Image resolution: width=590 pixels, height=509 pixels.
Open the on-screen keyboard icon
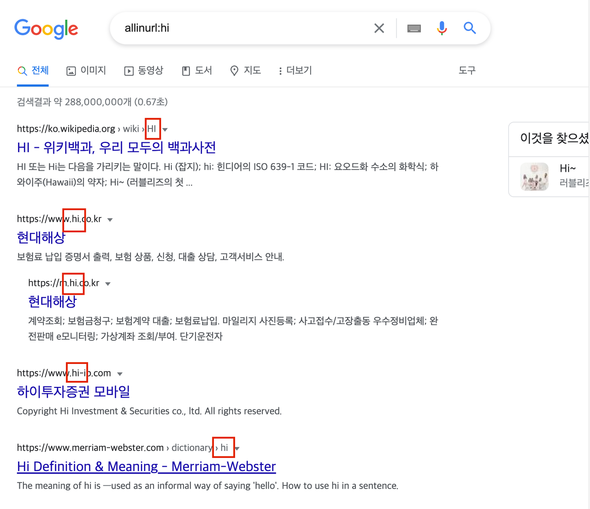(x=414, y=29)
